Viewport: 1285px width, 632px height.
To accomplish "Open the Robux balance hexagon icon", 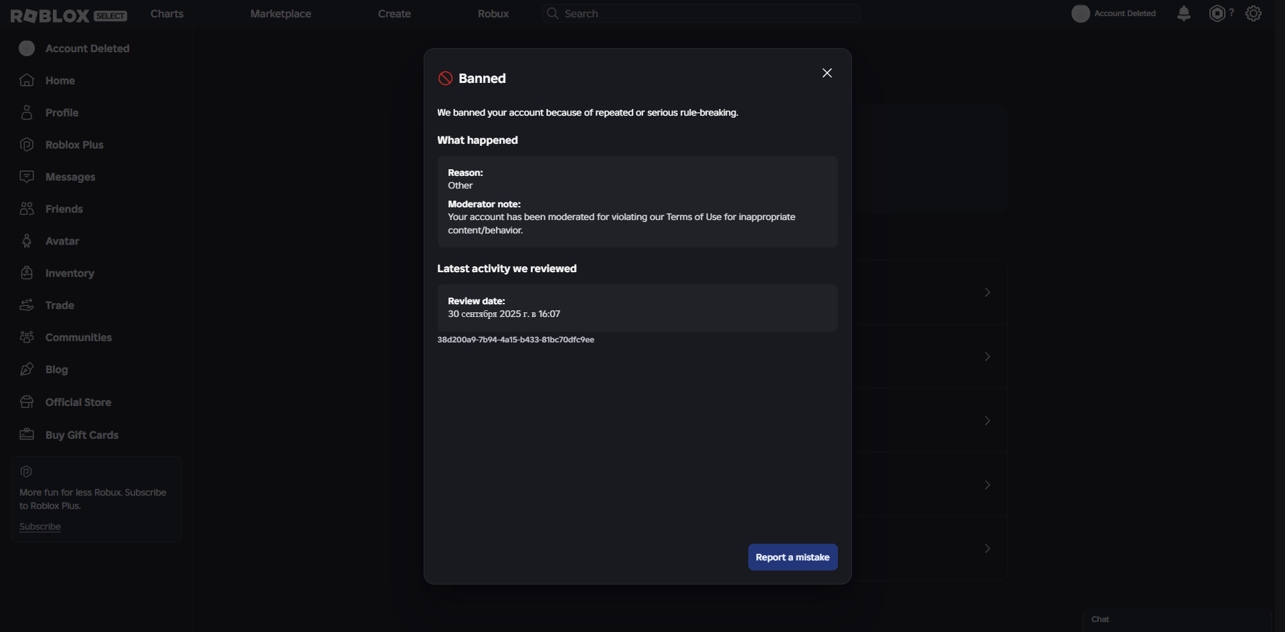I will point(1217,13).
